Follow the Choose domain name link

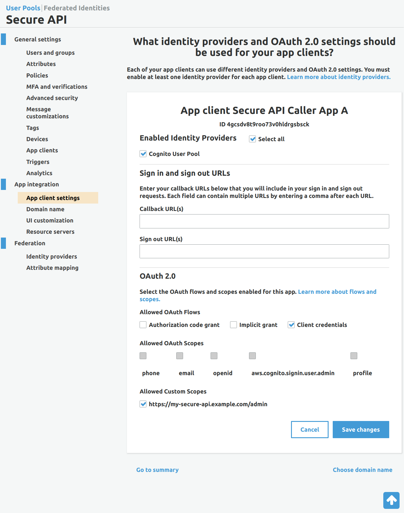[362, 470]
